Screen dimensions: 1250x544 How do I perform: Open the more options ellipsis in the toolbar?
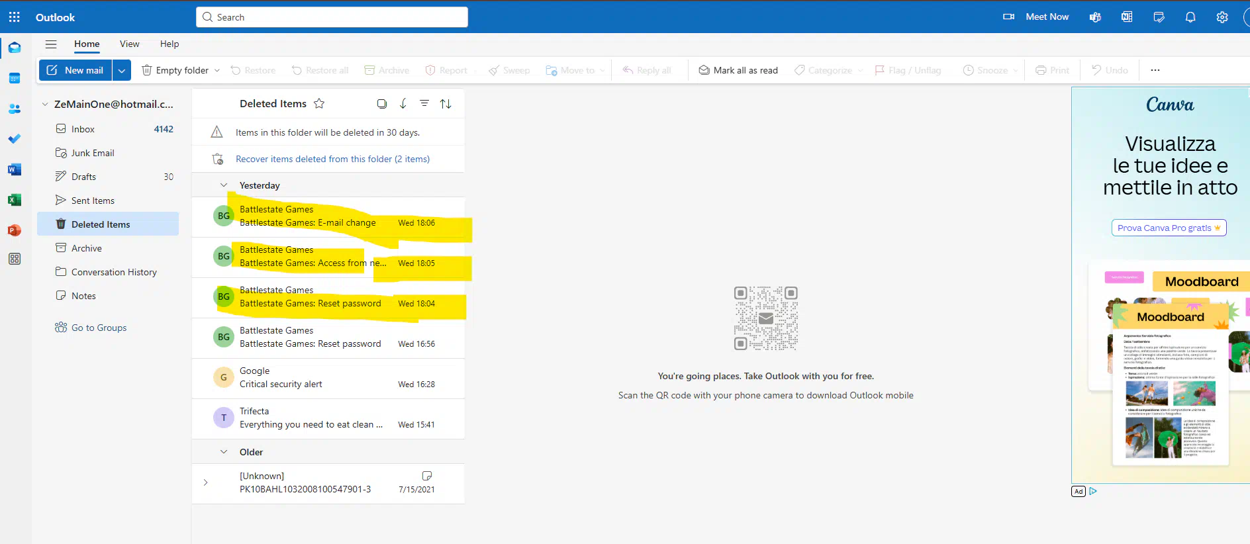tap(1155, 70)
